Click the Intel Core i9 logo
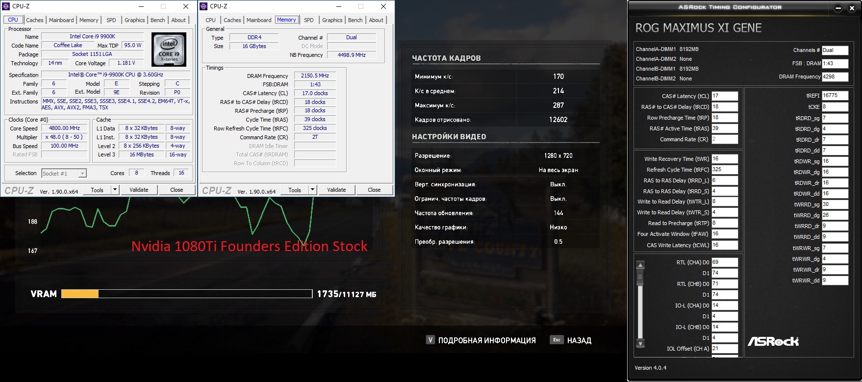 coord(169,49)
